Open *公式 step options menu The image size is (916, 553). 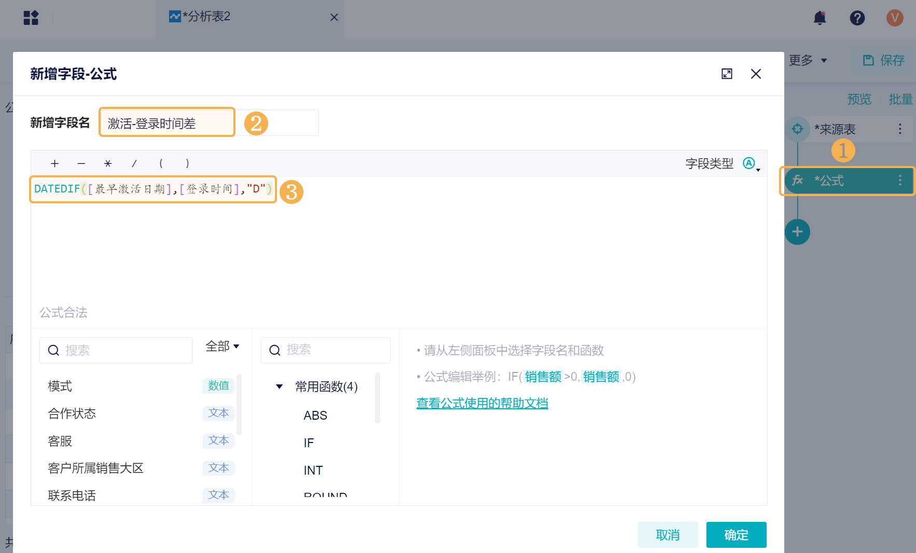pyautogui.click(x=900, y=181)
